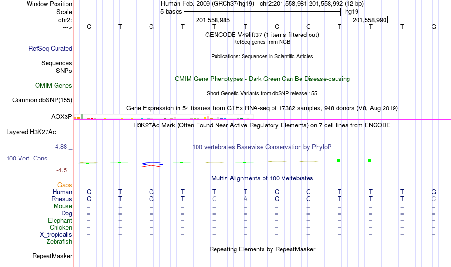
Task: Select the Elephant species label
Action: point(60,220)
